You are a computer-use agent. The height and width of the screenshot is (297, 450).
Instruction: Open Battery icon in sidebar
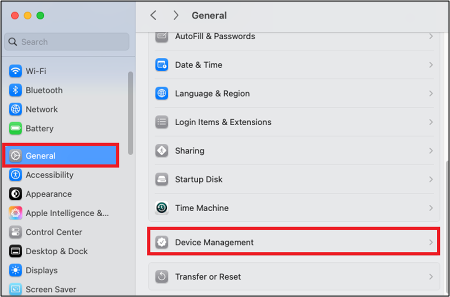tap(15, 128)
